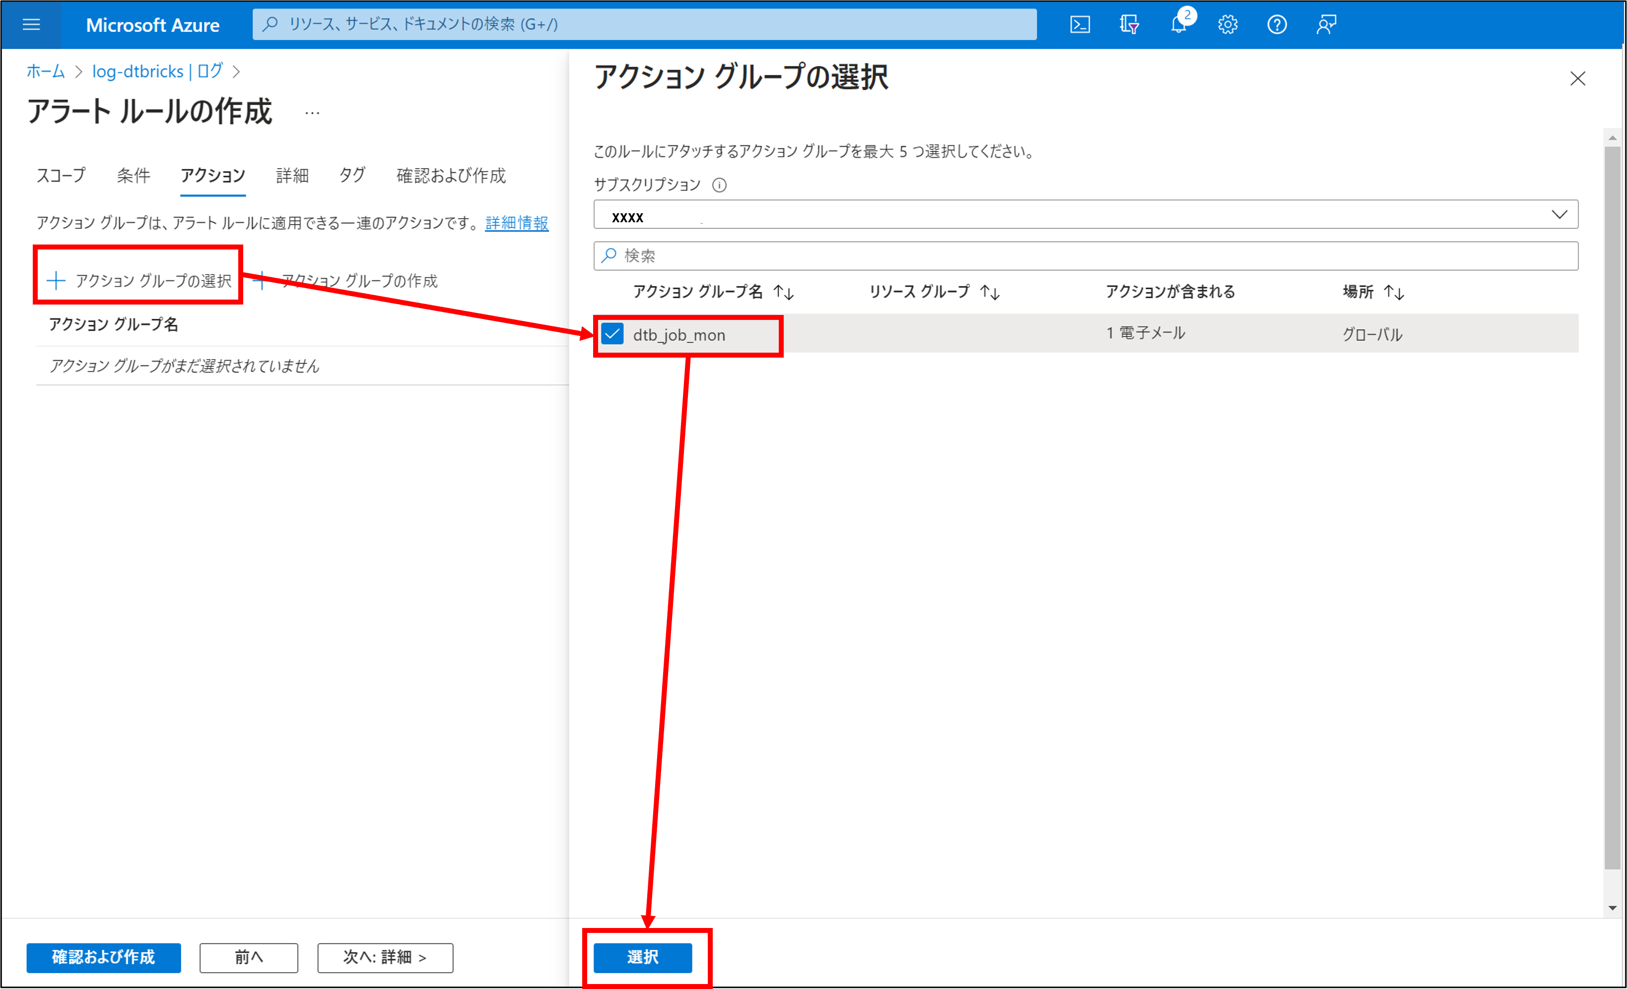1627x989 pixels.
Task: Sort by リソース グループ column
Action: [990, 292]
